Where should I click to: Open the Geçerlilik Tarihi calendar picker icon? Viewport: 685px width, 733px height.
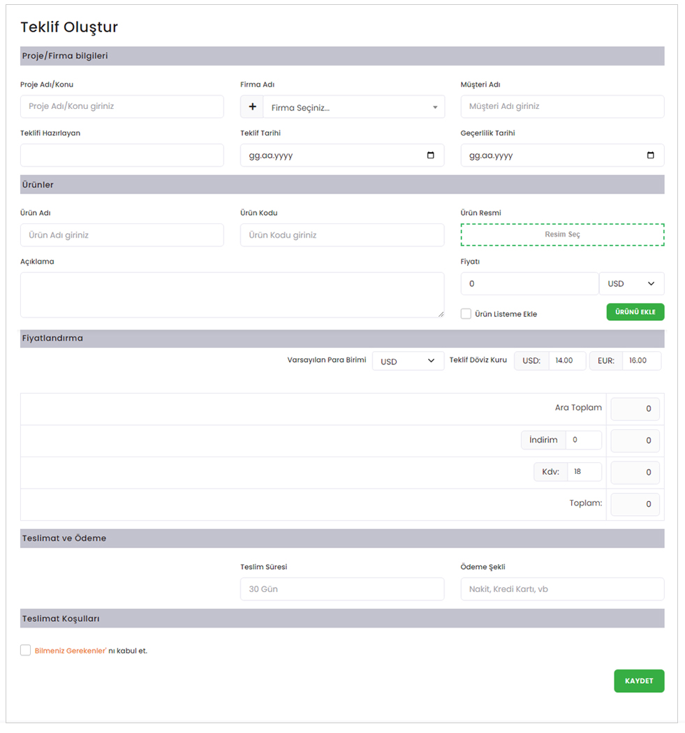click(x=650, y=156)
